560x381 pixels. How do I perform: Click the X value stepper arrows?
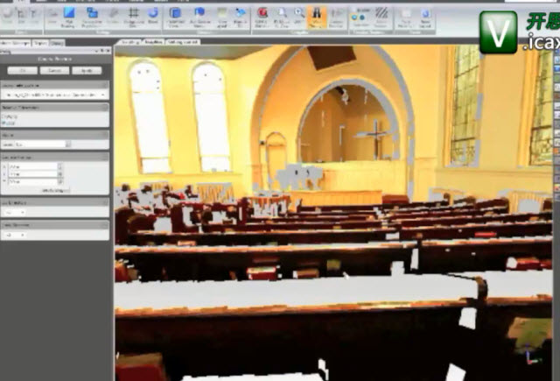[x=59, y=166]
